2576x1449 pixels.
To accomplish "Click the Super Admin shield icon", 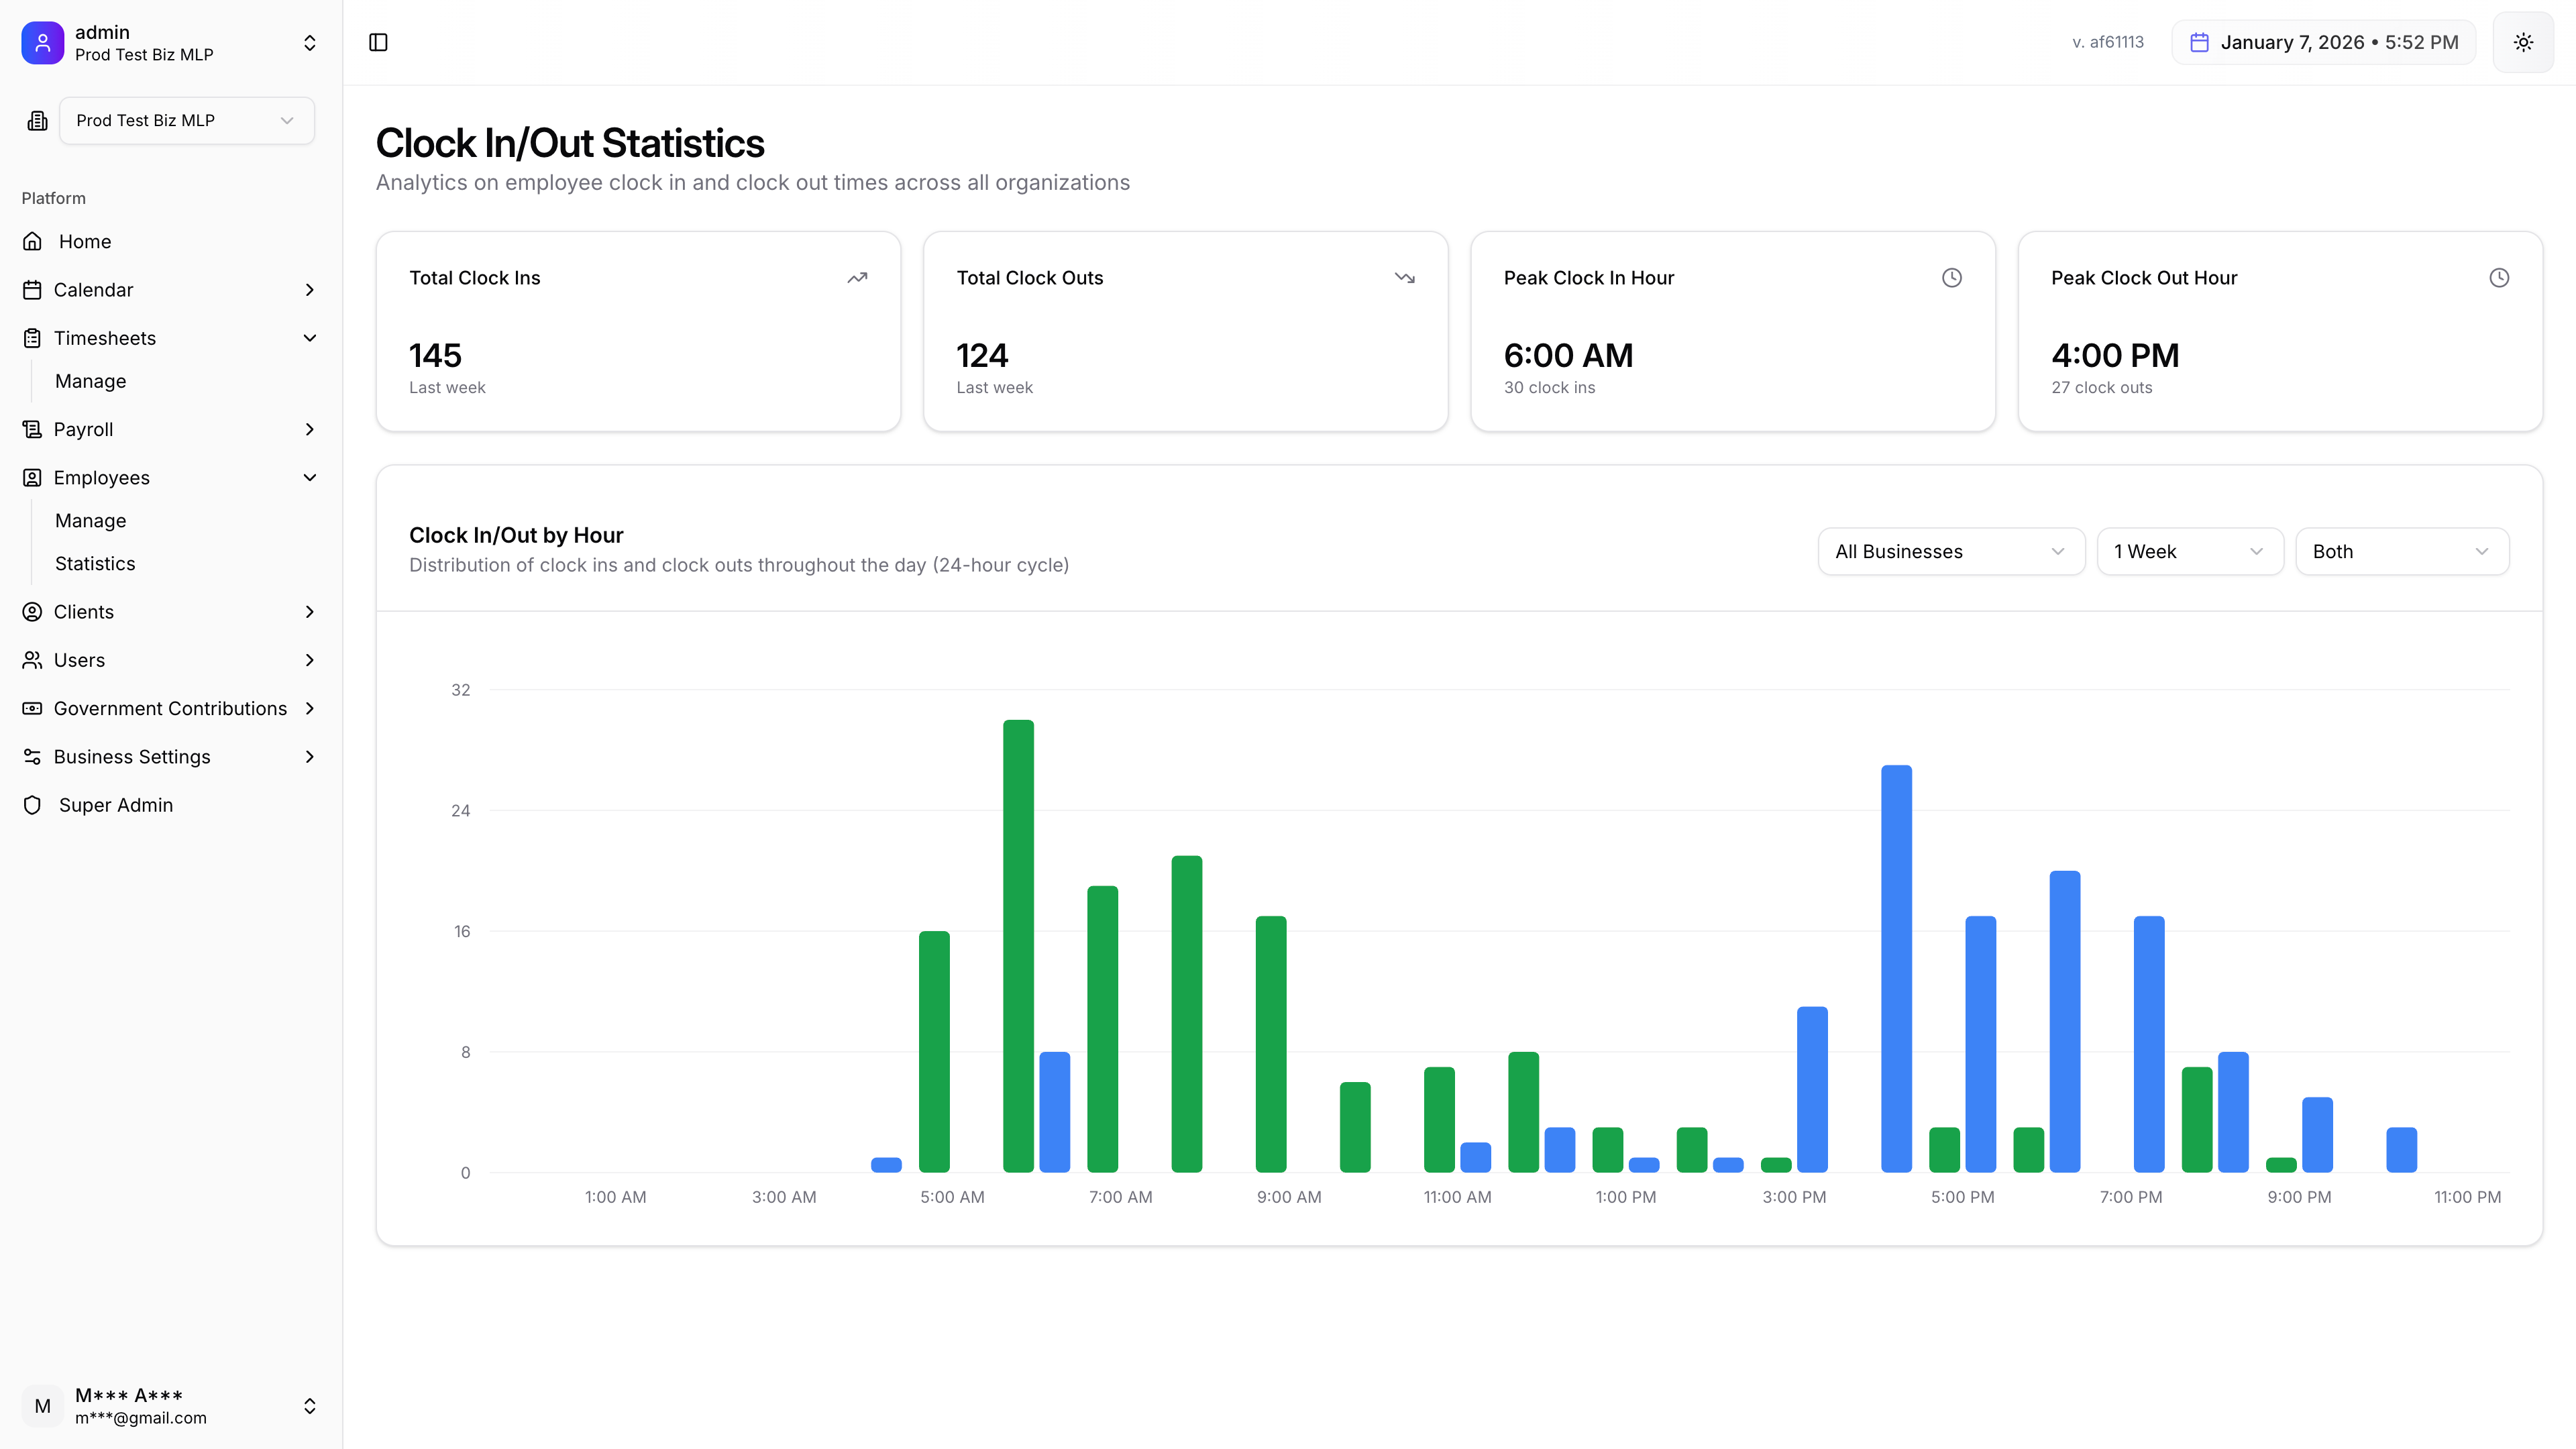I will pos(32,805).
